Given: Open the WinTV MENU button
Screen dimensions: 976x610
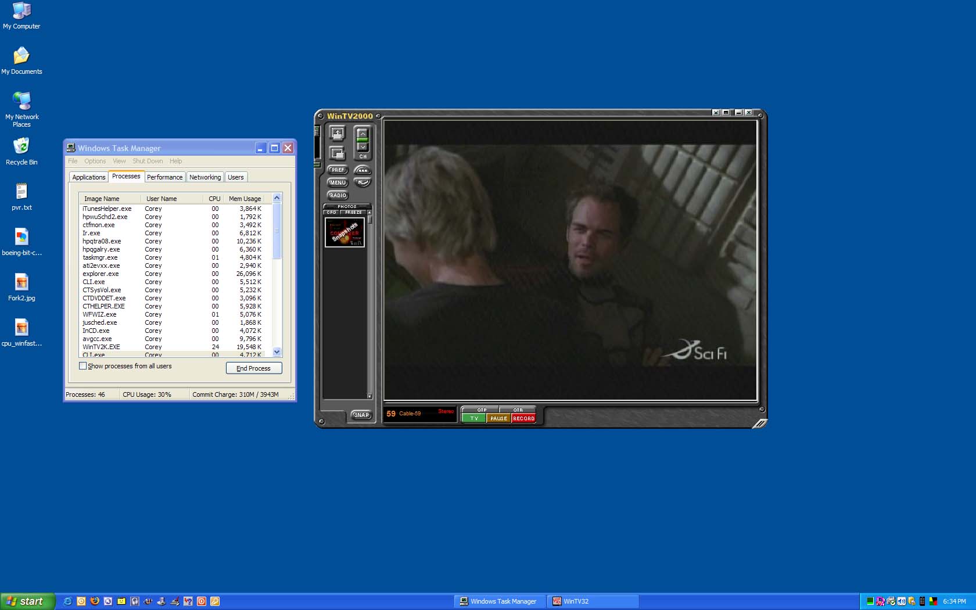Looking at the screenshot, I should pyautogui.click(x=338, y=182).
